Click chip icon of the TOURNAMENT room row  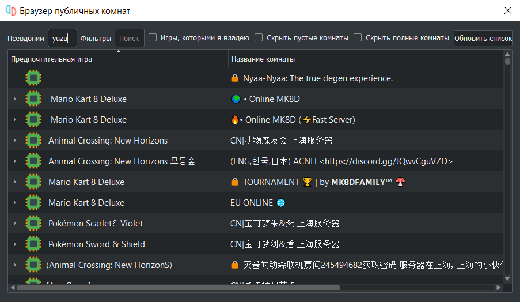pos(33,182)
